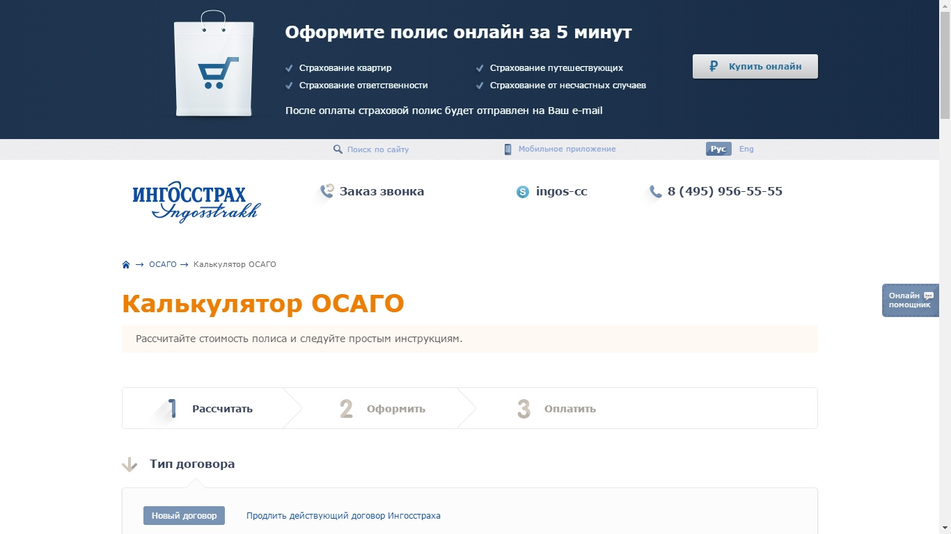Click the magnifier search icon
Screen dimensions: 951x534
(x=338, y=149)
